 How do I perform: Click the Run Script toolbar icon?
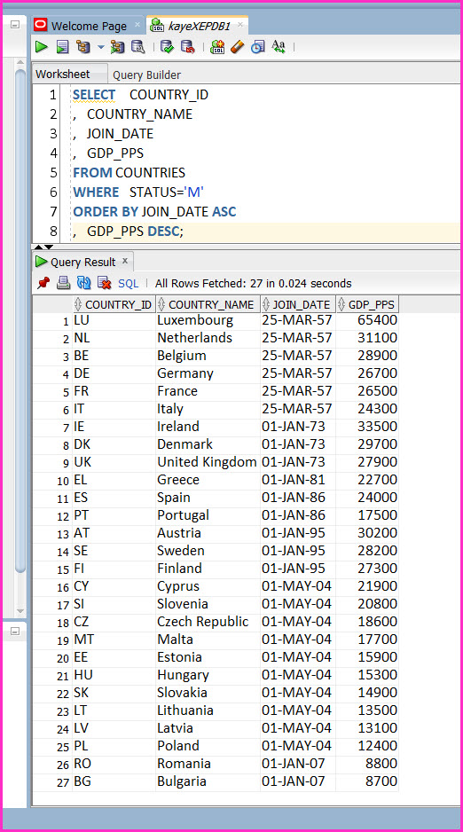[x=63, y=47]
